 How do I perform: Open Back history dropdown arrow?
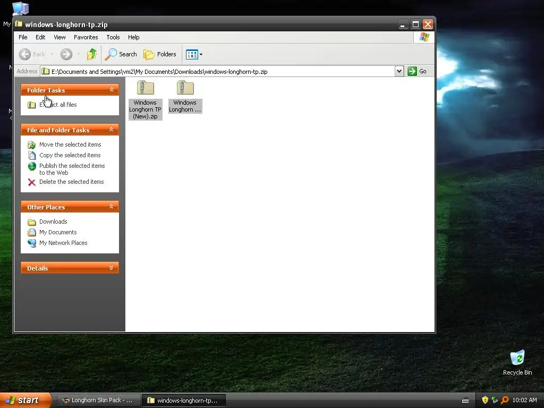click(52, 54)
